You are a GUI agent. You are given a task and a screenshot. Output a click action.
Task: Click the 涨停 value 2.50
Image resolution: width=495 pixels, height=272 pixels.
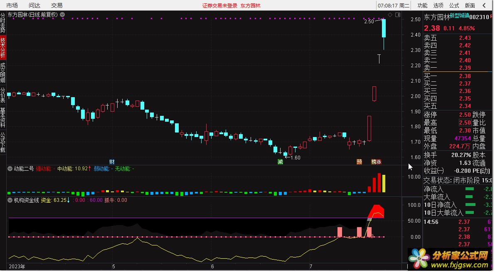pos(465,115)
